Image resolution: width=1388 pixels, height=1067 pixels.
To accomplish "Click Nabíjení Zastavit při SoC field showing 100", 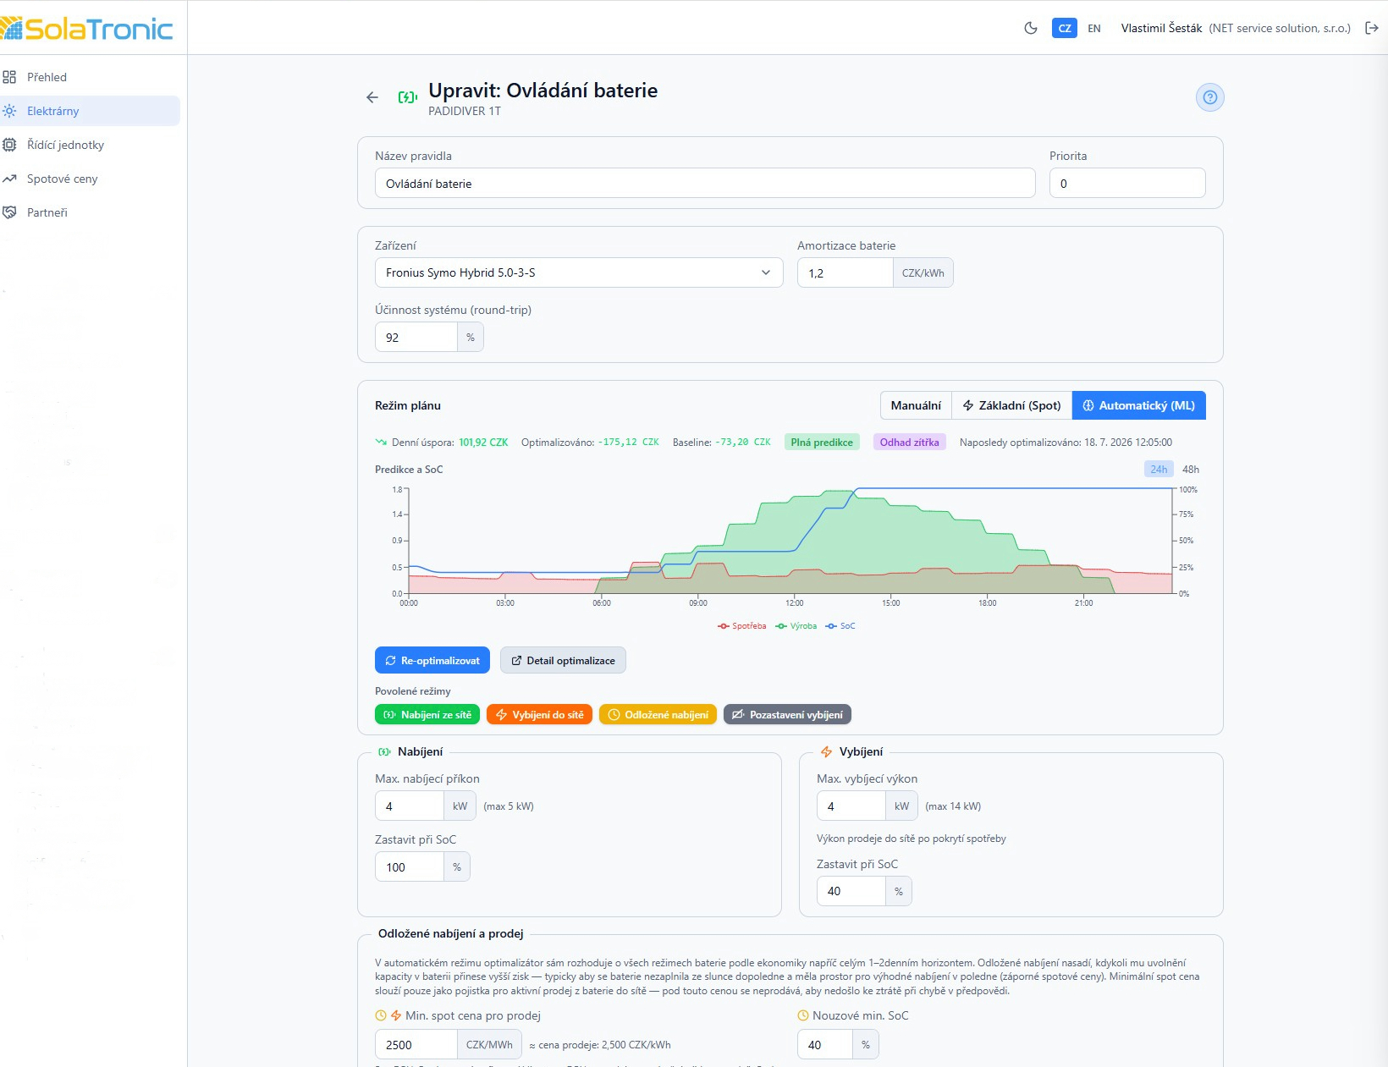I will tap(409, 866).
